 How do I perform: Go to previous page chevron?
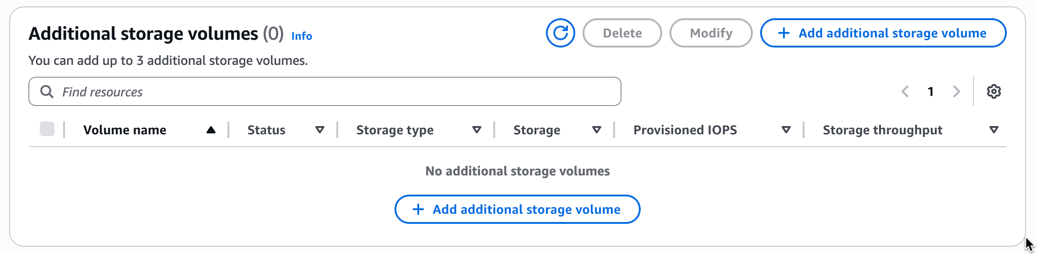tap(905, 91)
